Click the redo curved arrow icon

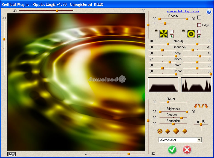pyautogui.click(x=205, y=106)
